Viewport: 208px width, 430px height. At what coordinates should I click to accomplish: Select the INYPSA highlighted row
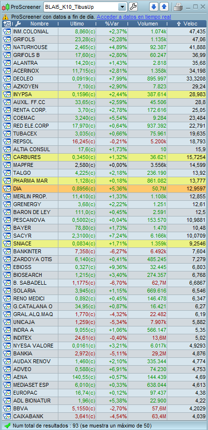point(104,94)
